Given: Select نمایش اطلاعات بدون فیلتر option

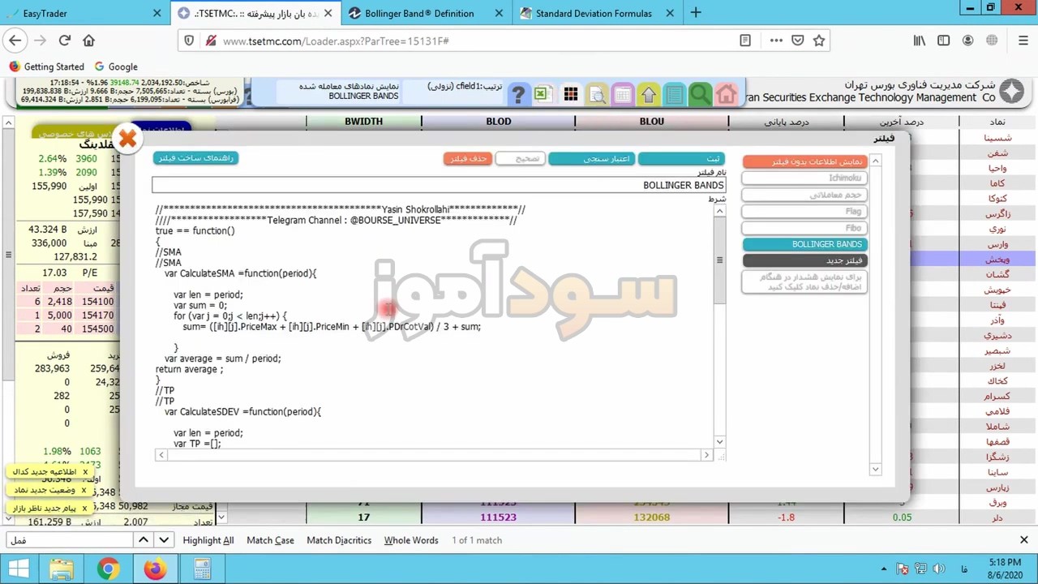Looking at the screenshot, I should coord(804,161).
